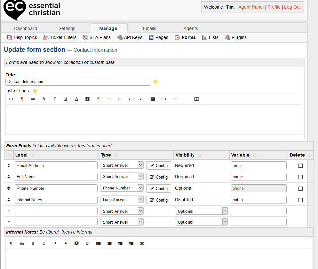
Task: Click the sort handle for Email Address row
Action: 9,165
